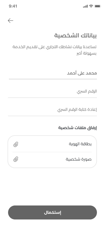
Task: Focus the name field with محمد على أحمد
Action: [x=53, y=73]
